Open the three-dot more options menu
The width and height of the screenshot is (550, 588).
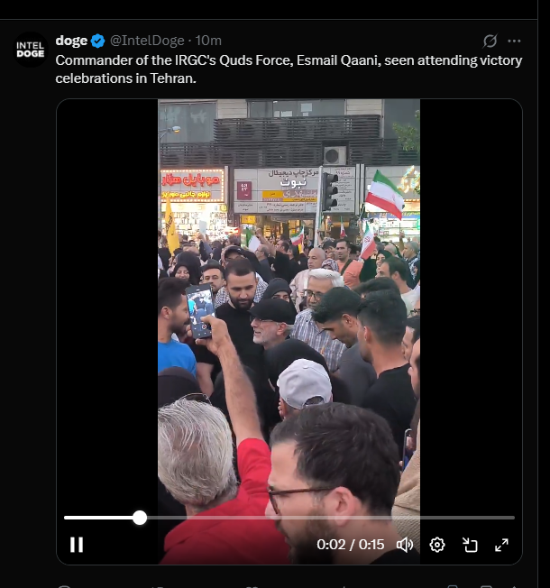pos(514,41)
